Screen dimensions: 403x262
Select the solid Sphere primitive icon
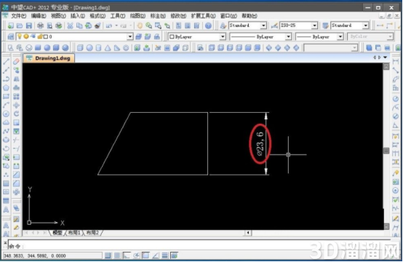[89, 47]
